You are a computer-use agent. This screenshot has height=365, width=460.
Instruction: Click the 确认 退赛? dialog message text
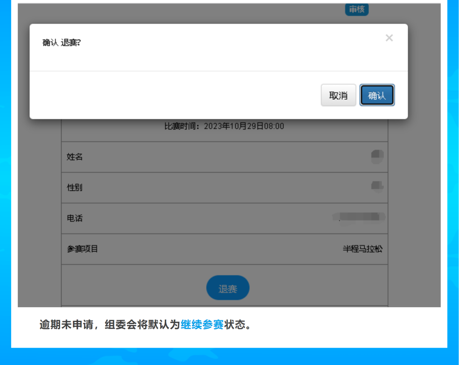62,43
